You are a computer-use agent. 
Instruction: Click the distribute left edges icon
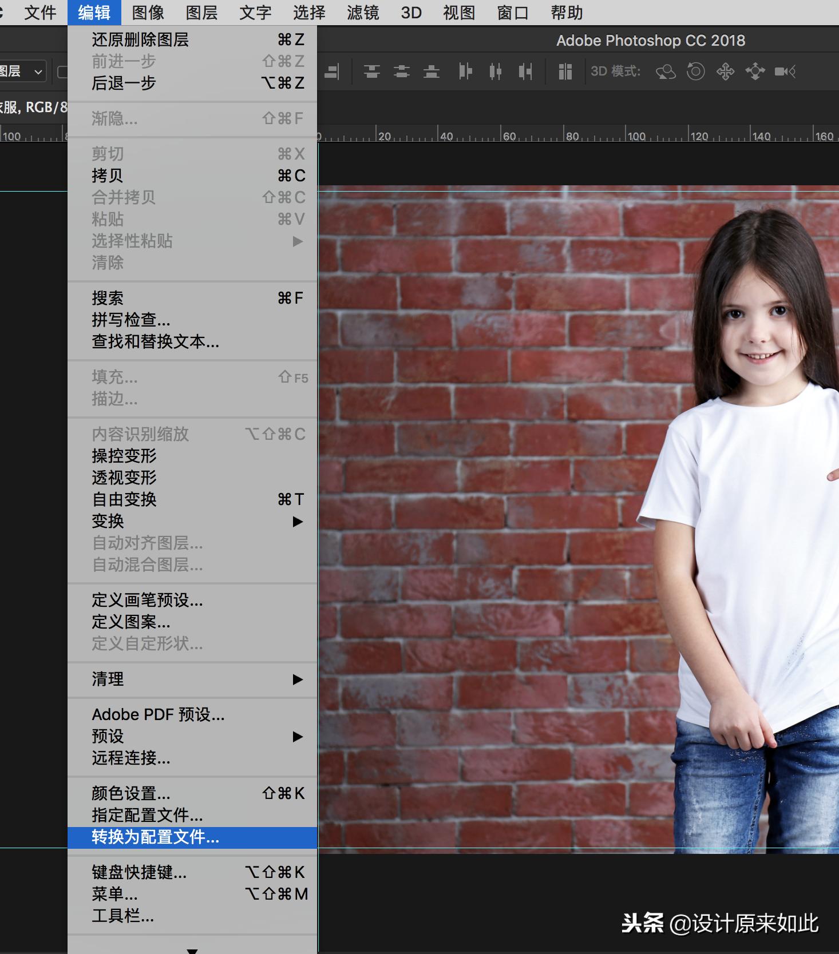tap(465, 71)
